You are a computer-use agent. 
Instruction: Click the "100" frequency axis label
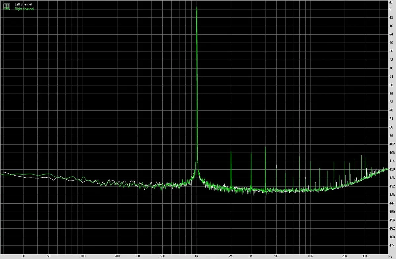point(83,256)
